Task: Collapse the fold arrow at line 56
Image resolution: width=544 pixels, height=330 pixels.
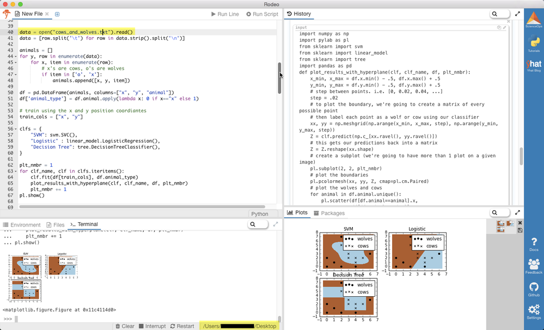Action: click(16, 129)
